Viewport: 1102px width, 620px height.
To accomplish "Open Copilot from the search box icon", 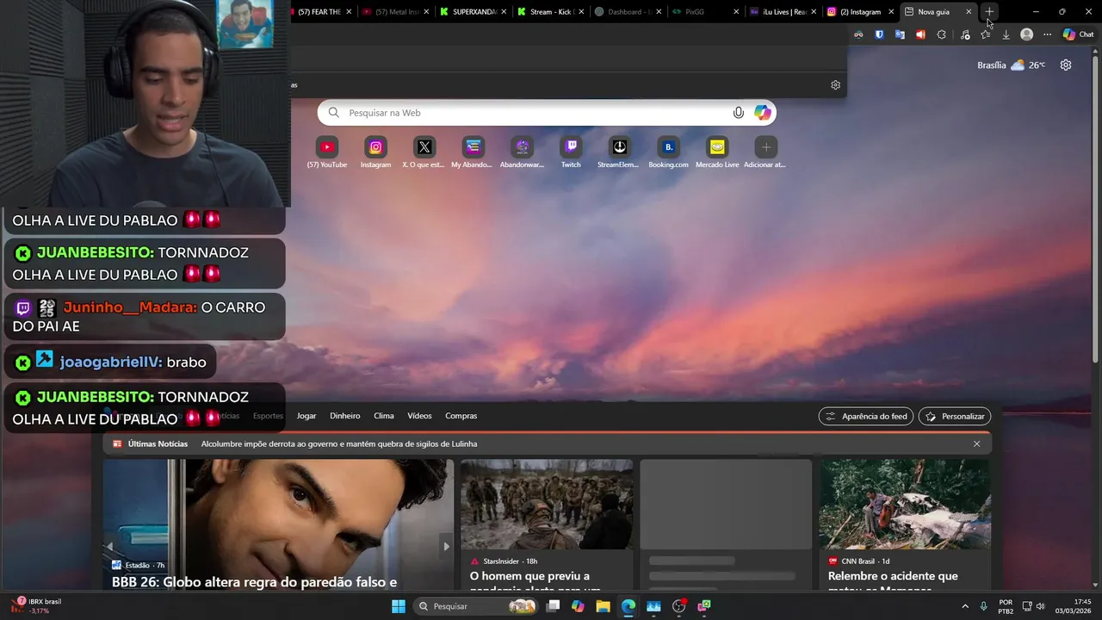I will pyautogui.click(x=763, y=113).
